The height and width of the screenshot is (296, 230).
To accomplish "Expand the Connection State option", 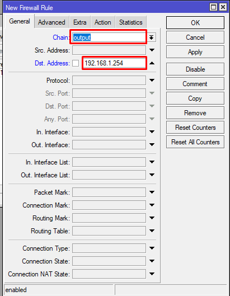I will pos(152,261).
